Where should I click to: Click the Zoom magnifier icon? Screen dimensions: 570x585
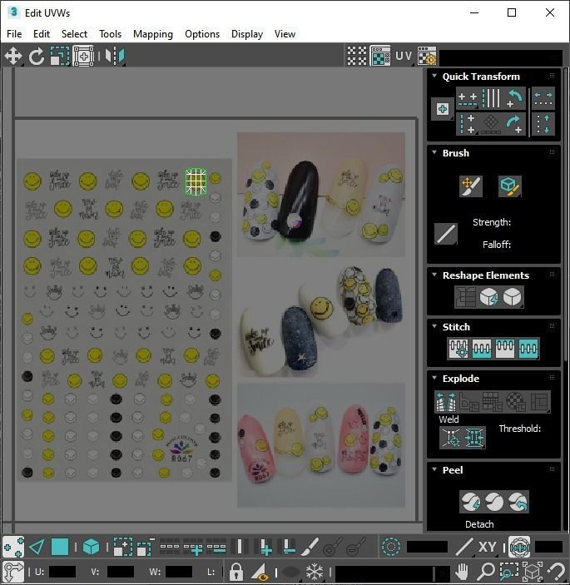(x=485, y=571)
